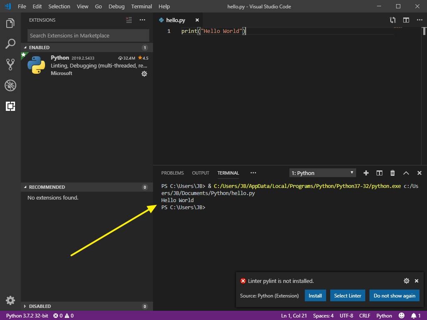The height and width of the screenshot is (320, 427).
Task: Open the Debug menu
Action: pos(116,6)
